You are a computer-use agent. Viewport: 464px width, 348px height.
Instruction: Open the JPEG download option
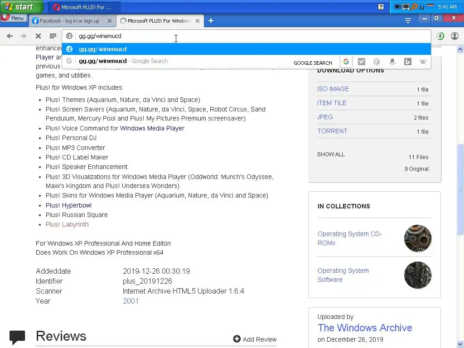(324, 117)
